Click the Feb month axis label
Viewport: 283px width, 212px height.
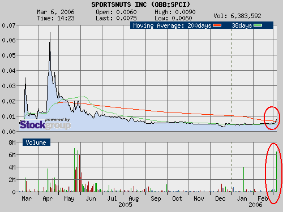(x=263, y=198)
